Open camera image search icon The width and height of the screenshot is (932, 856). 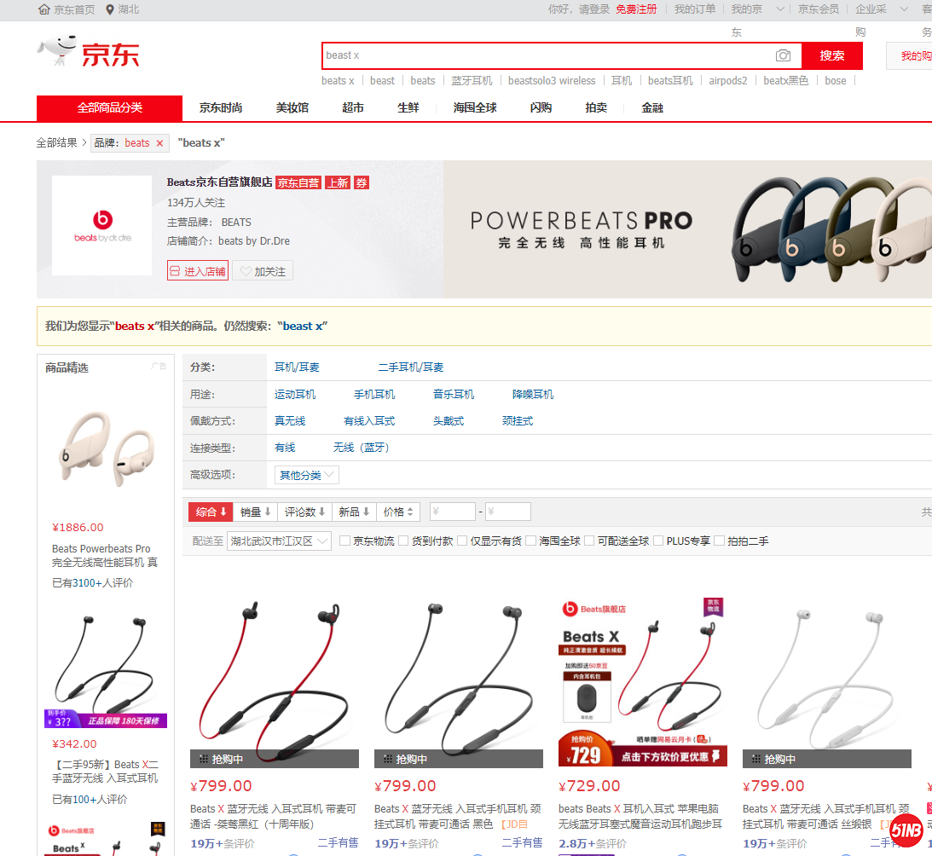point(783,55)
